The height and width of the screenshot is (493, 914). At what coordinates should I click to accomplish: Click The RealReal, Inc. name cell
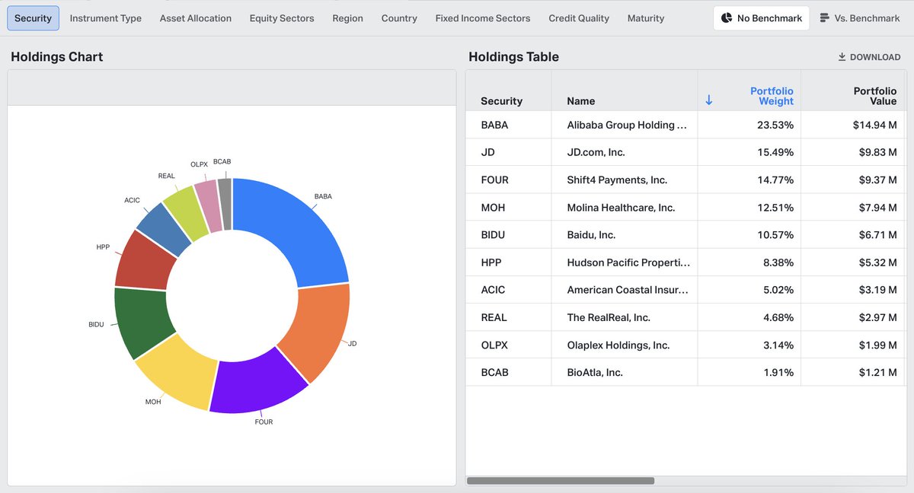pos(624,317)
